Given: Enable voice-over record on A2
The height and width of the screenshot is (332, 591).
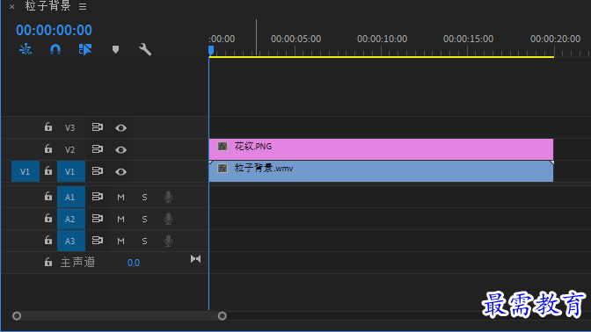Looking at the screenshot, I should [x=169, y=219].
